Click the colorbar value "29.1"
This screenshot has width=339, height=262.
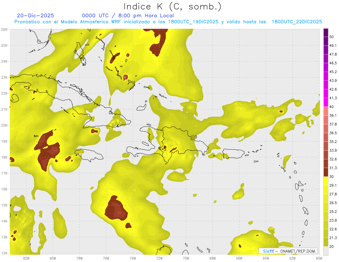[333, 185]
